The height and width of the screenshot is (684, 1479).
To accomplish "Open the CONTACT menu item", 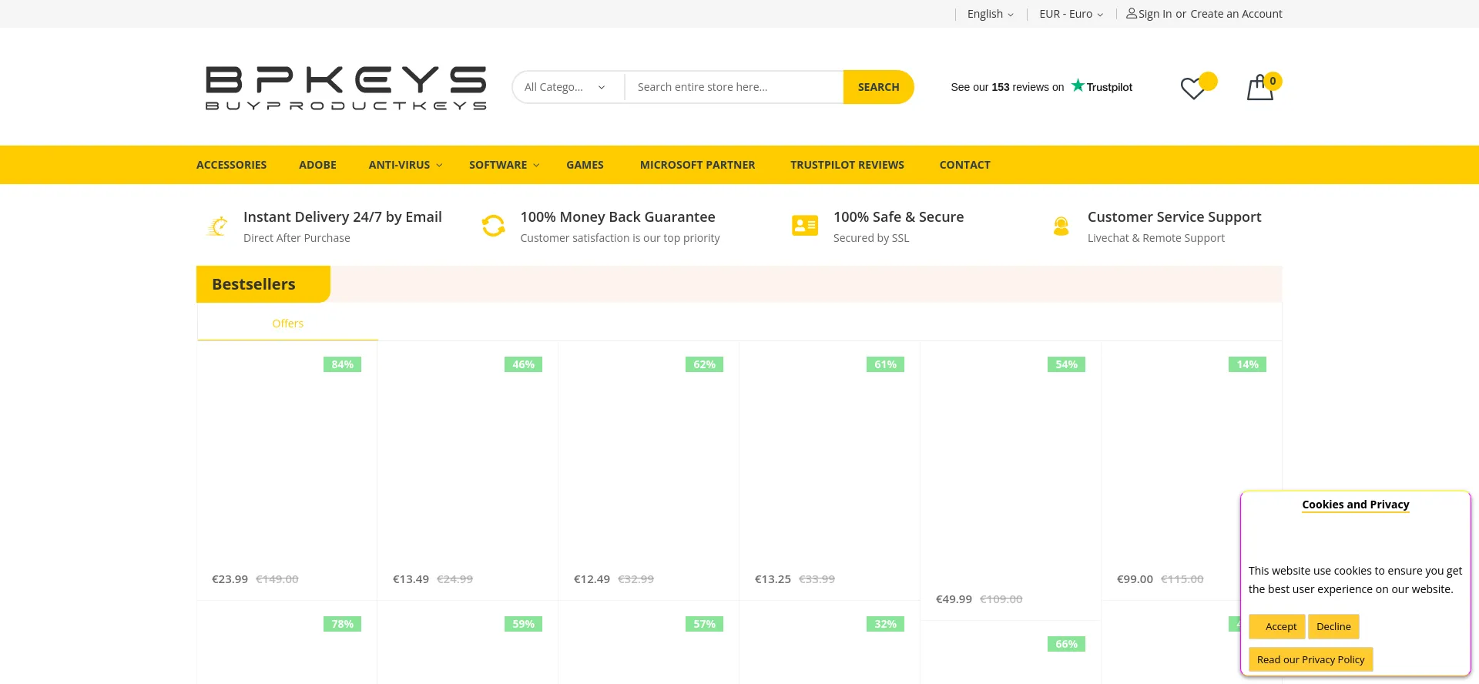I will (x=964, y=165).
